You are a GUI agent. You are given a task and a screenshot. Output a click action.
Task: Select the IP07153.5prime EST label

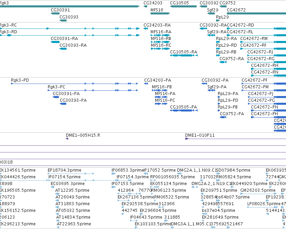pyautogui.click(x=128, y=184)
